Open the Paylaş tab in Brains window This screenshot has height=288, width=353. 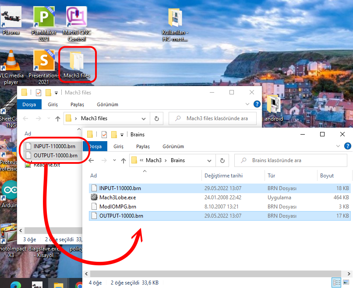(x=143, y=146)
